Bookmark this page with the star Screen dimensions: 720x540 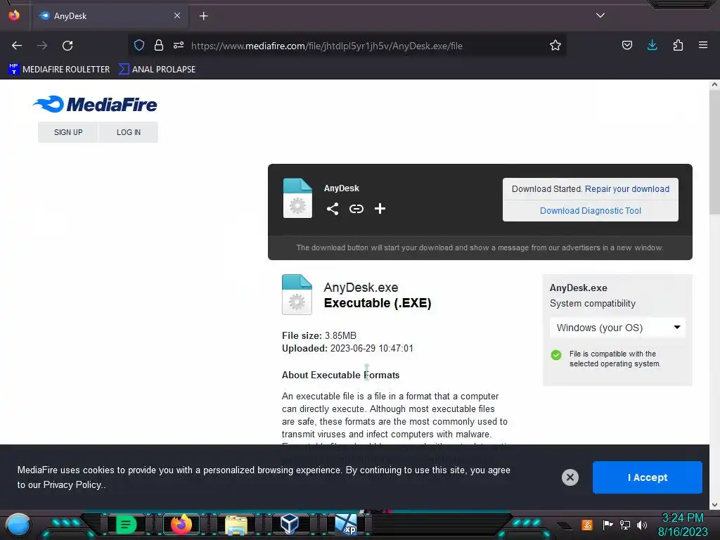click(x=555, y=45)
